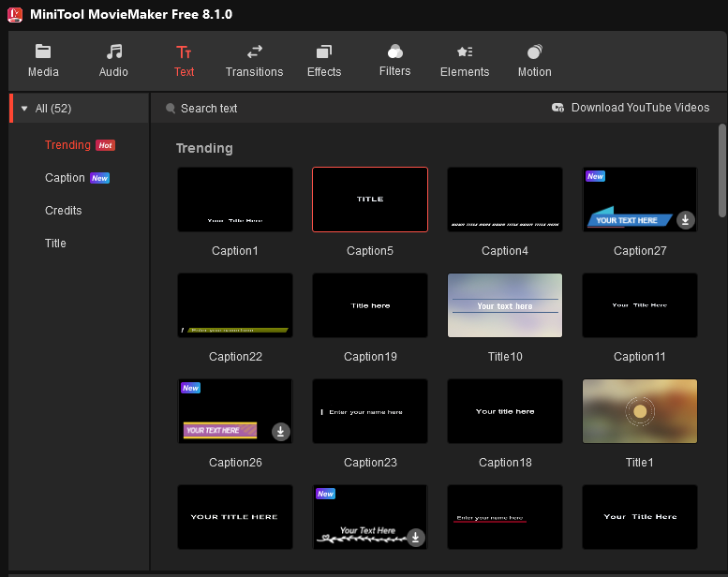Click the New badge on Caption26
The image size is (728, 577).
click(x=190, y=388)
